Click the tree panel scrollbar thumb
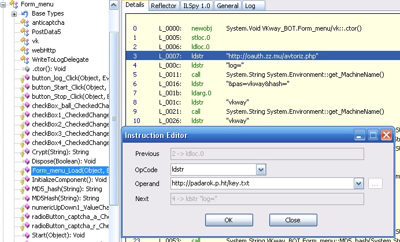400x242 pixels. point(114,118)
